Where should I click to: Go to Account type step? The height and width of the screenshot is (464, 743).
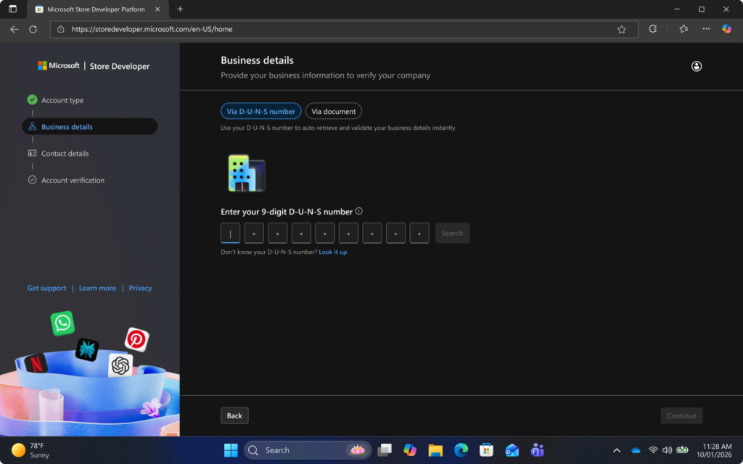pos(62,100)
